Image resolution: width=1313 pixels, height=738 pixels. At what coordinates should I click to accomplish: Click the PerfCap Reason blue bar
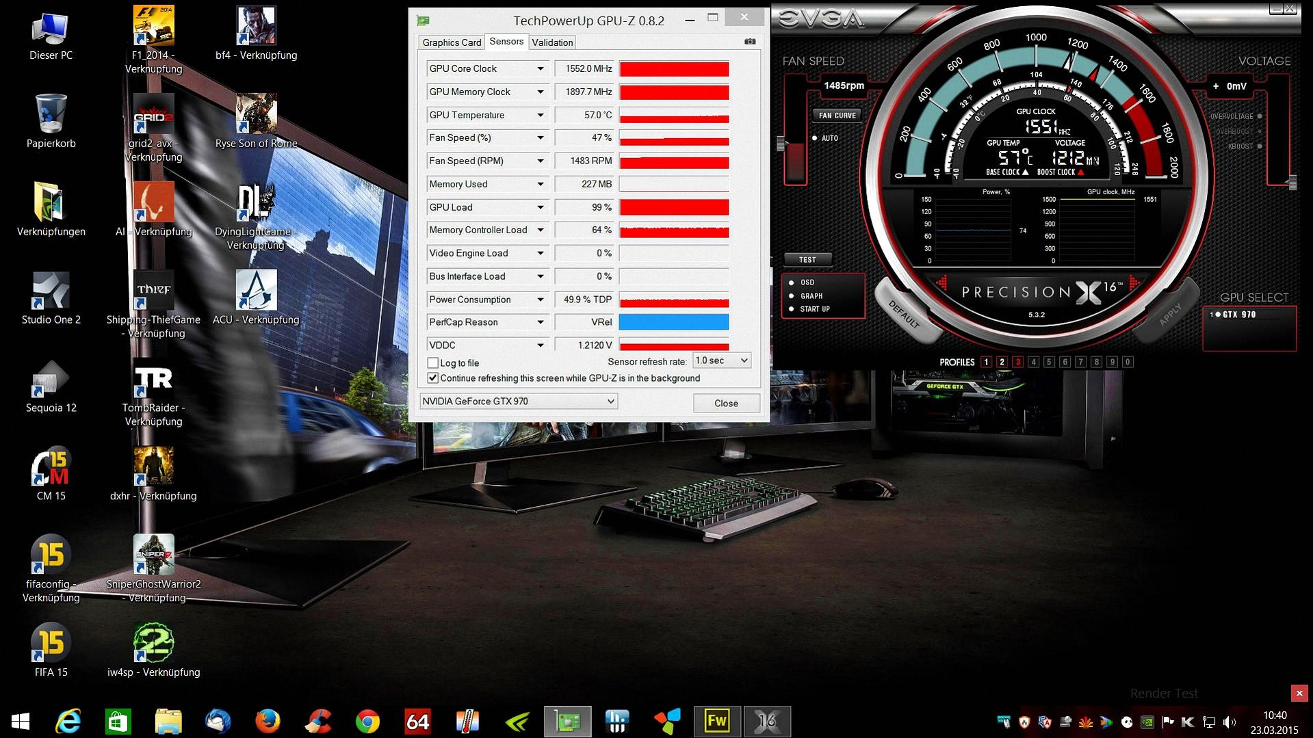tap(673, 322)
